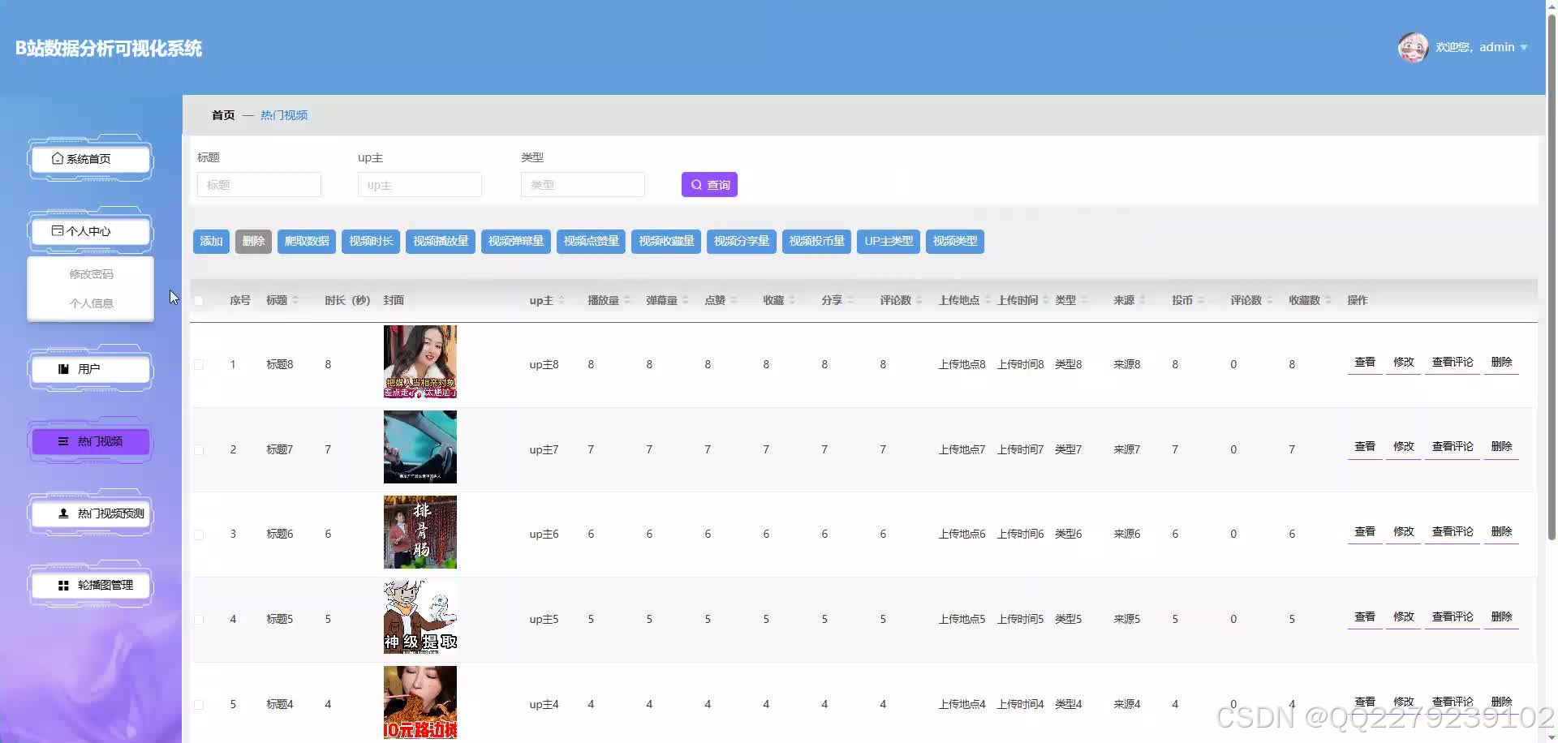Open the admin dropdown arrow

pos(1524,48)
